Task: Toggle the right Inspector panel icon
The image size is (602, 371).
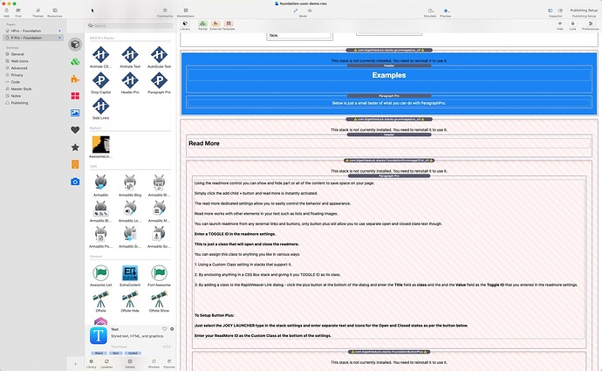Action: click(560, 10)
